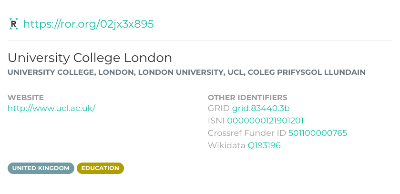Click the ISNI identifier label
The width and height of the screenshot is (400, 194).
[216, 121]
